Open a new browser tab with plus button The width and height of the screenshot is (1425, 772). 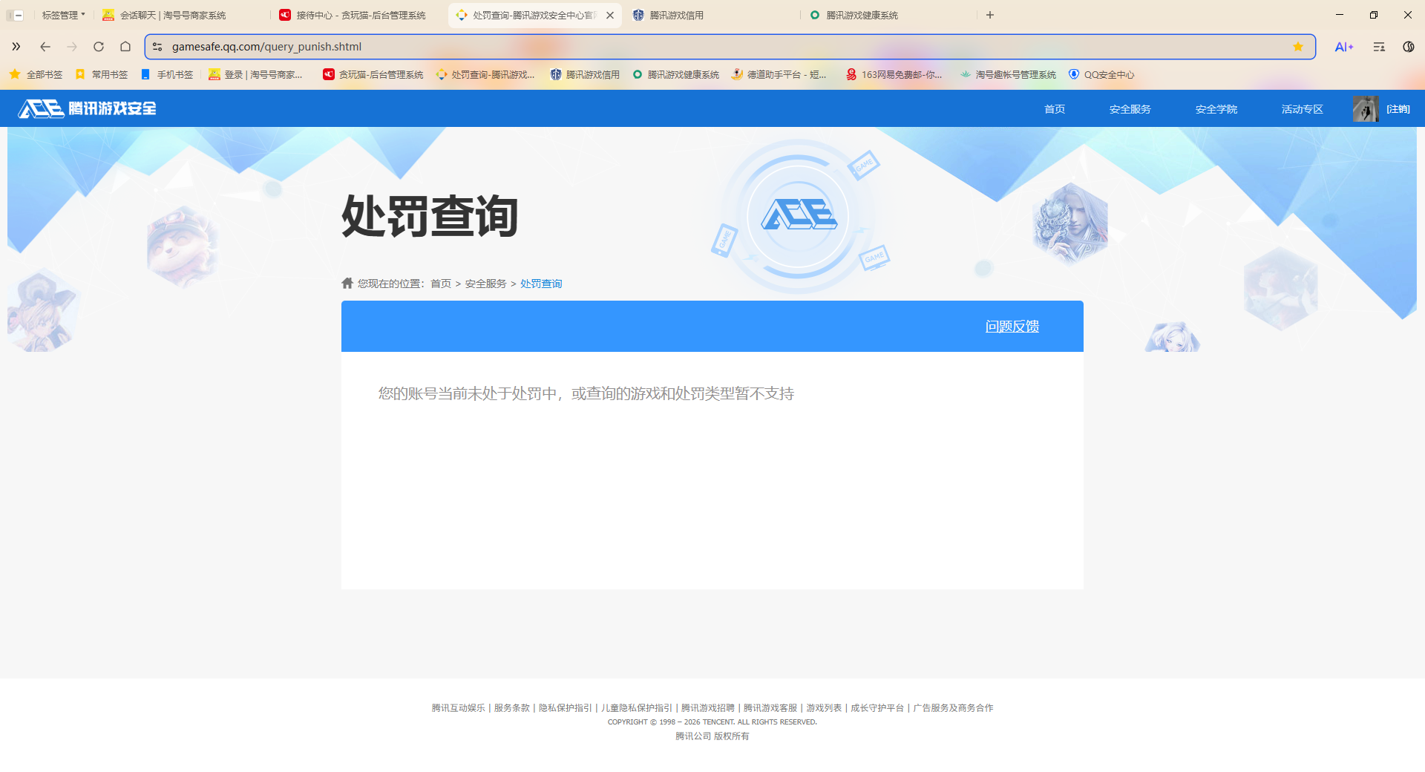[991, 14]
